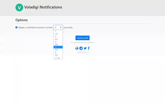Click the 'percent(s).' text
The height and width of the screenshot is (103, 165).
(68, 28)
